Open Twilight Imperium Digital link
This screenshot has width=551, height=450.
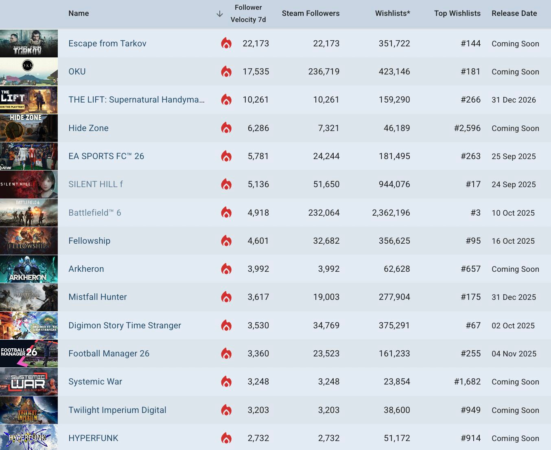point(117,410)
